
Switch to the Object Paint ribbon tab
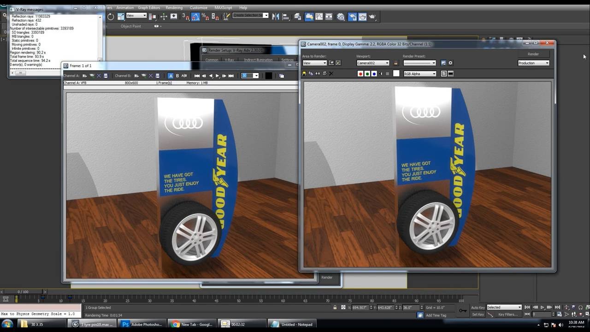click(x=131, y=26)
